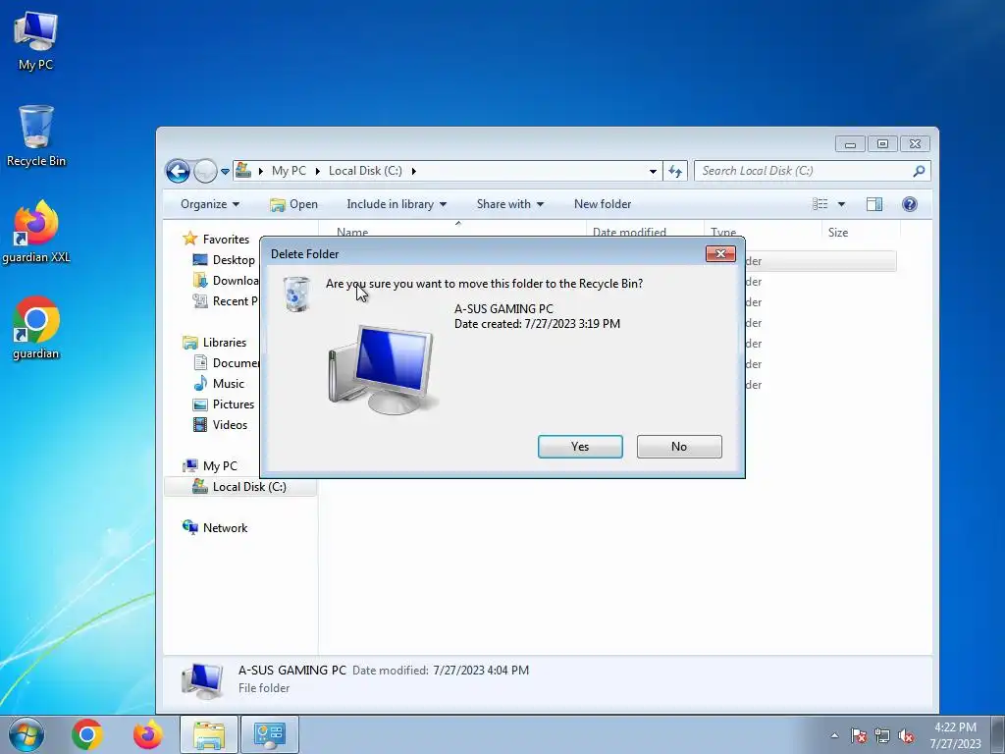Viewport: 1005px width, 754px height.
Task: Open recent pages dropdown beside navigation arrows
Action: tap(225, 172)
